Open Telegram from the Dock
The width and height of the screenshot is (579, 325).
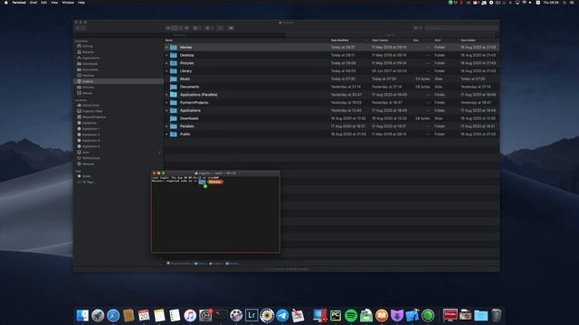click(282, 315)
